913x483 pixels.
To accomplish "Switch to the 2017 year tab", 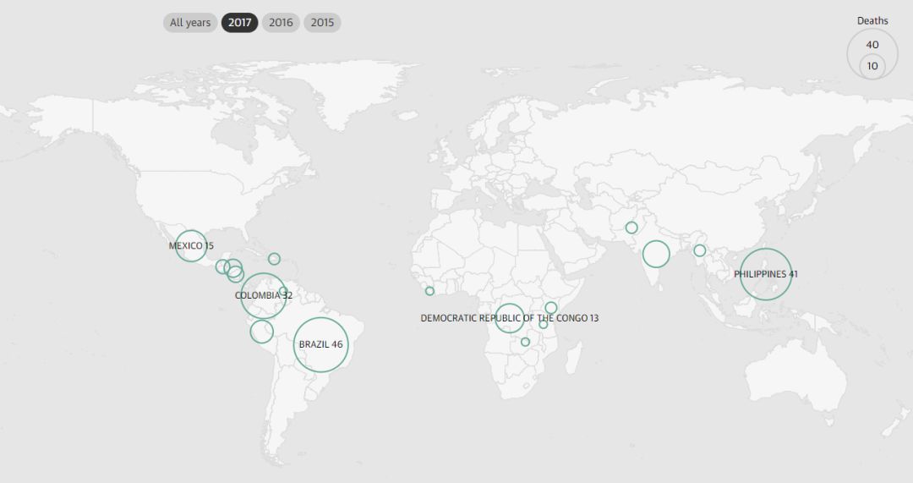I will [x=239, y=23].
